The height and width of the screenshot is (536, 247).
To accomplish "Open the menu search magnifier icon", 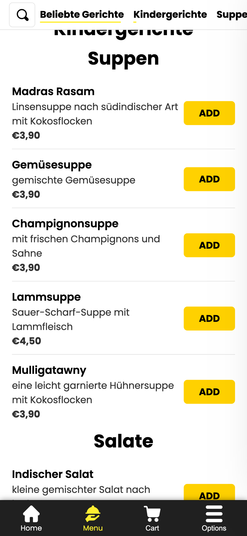I will click(22, 15).
